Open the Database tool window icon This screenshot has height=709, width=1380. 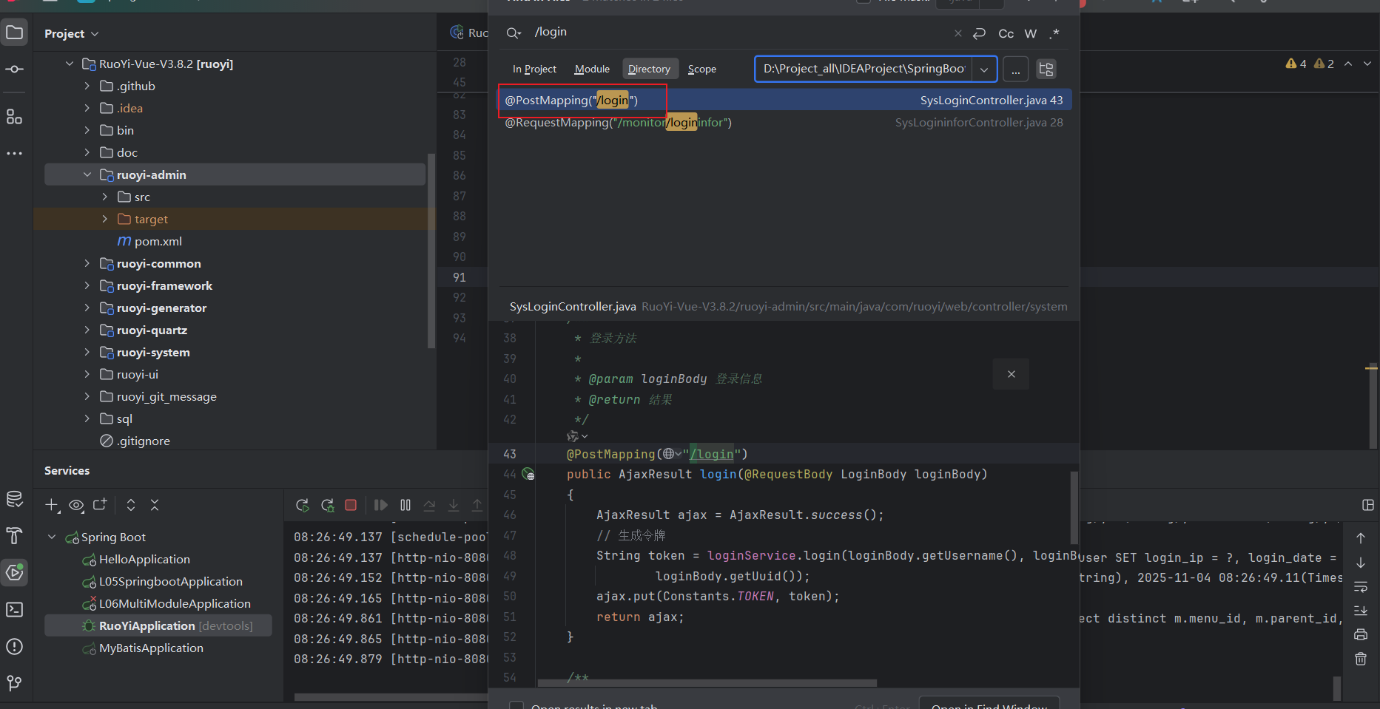click(x=14, y=499)
